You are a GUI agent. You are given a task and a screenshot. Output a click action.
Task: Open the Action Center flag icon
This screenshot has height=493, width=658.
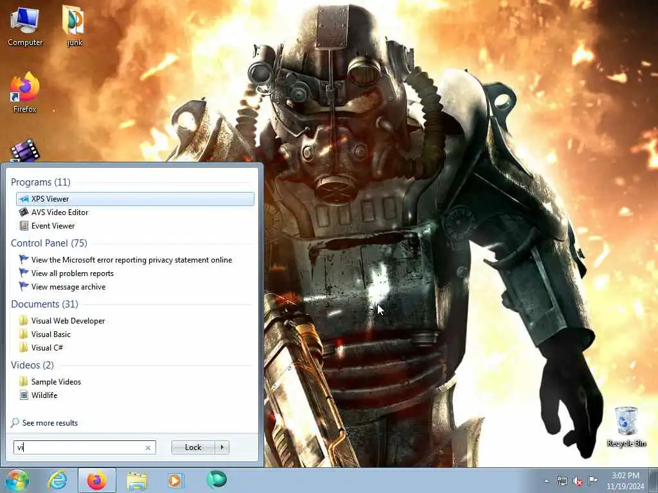tap(592, 480)
